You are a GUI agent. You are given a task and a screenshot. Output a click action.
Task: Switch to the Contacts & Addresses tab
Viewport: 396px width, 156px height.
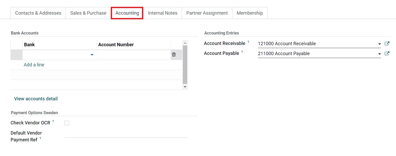(x=38, y=13)
